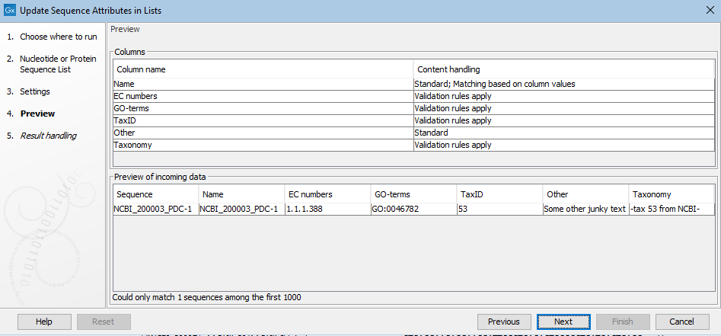
Task: Go to step 1 Choose where to run
Action: click(58, 37)
